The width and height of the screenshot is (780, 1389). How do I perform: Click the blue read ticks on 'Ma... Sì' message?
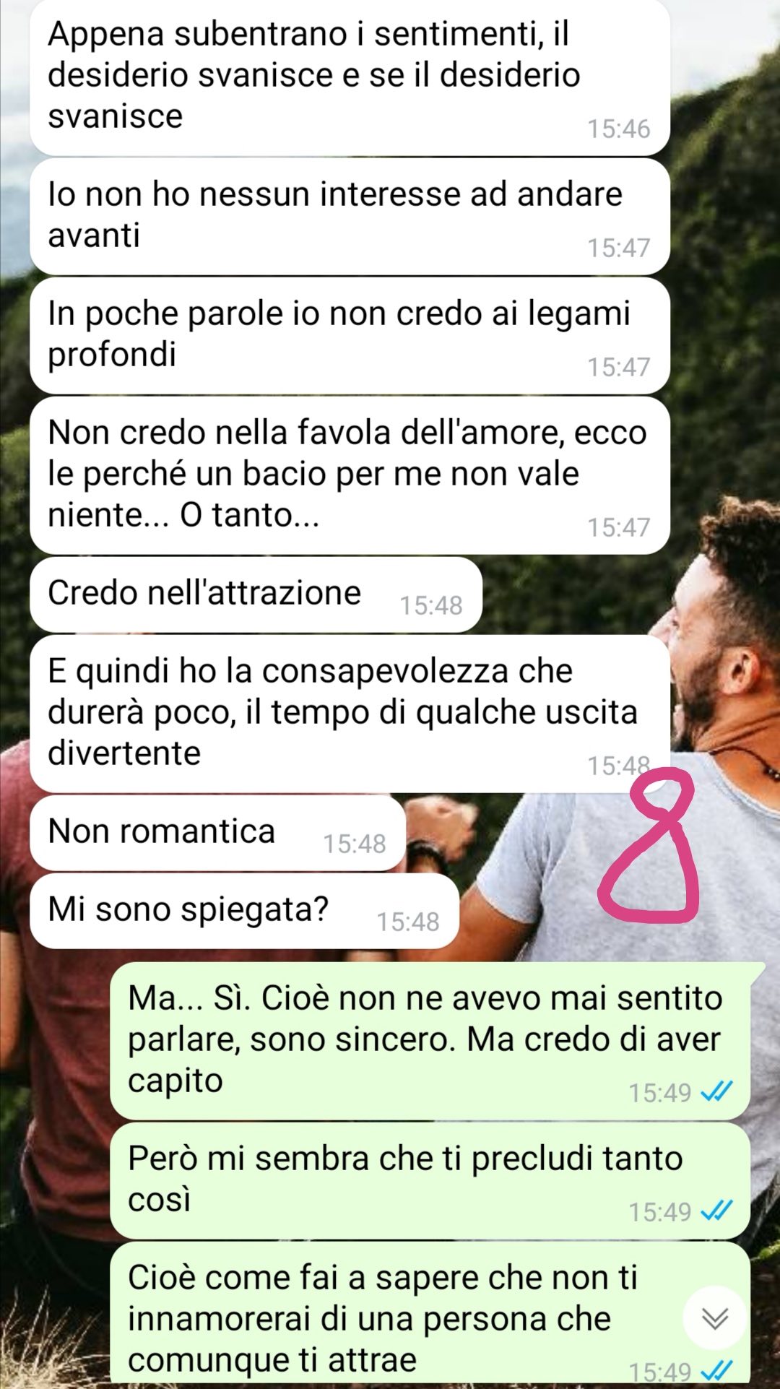[x=717, y=1091]
